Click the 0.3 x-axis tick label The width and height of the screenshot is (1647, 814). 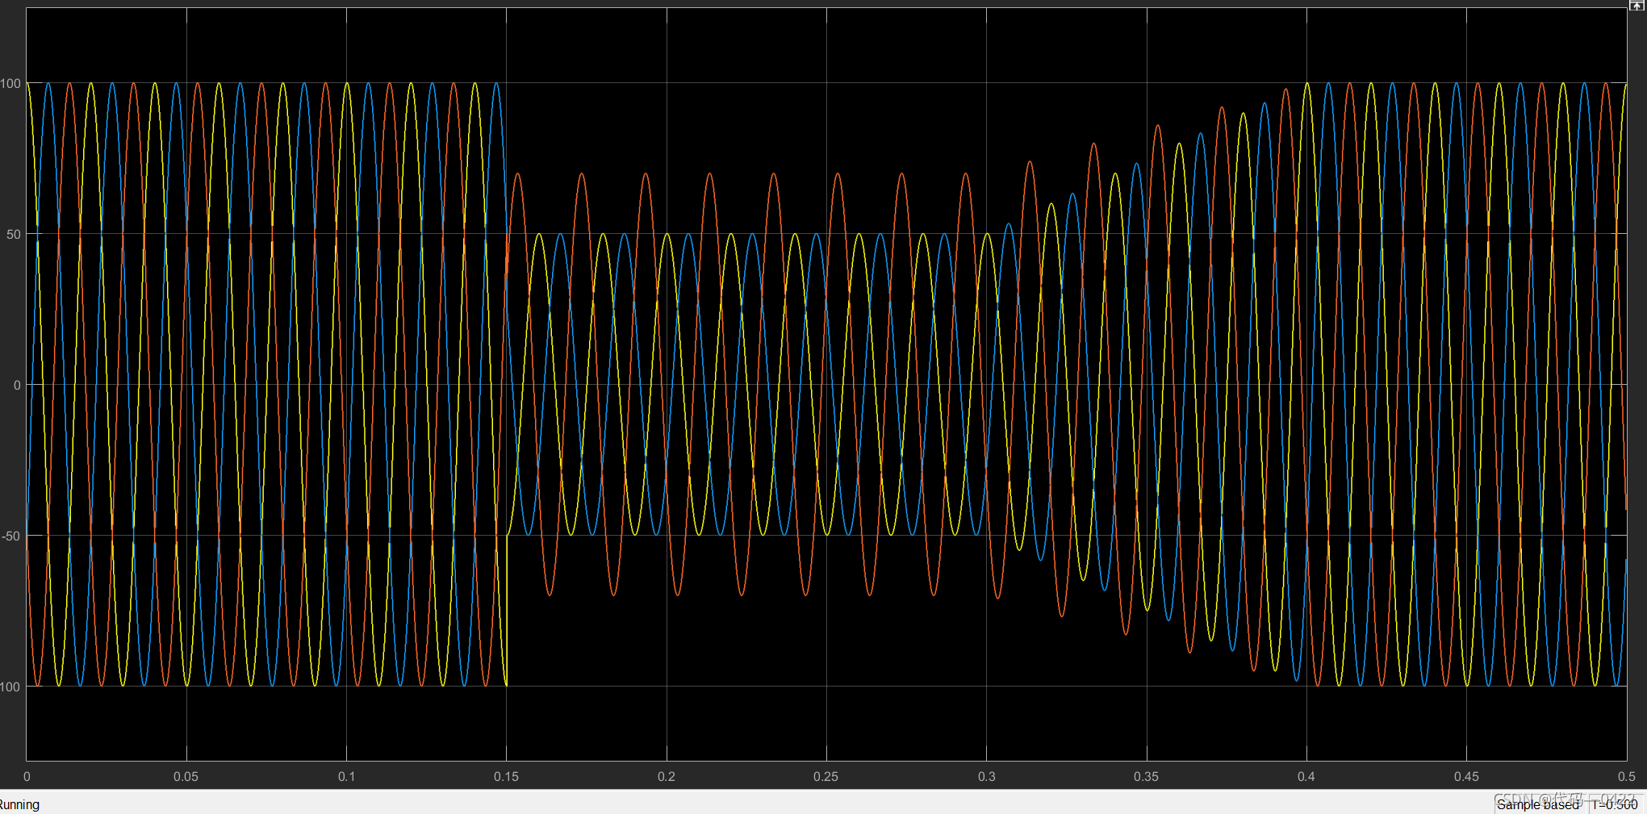(x=986, y=776)
